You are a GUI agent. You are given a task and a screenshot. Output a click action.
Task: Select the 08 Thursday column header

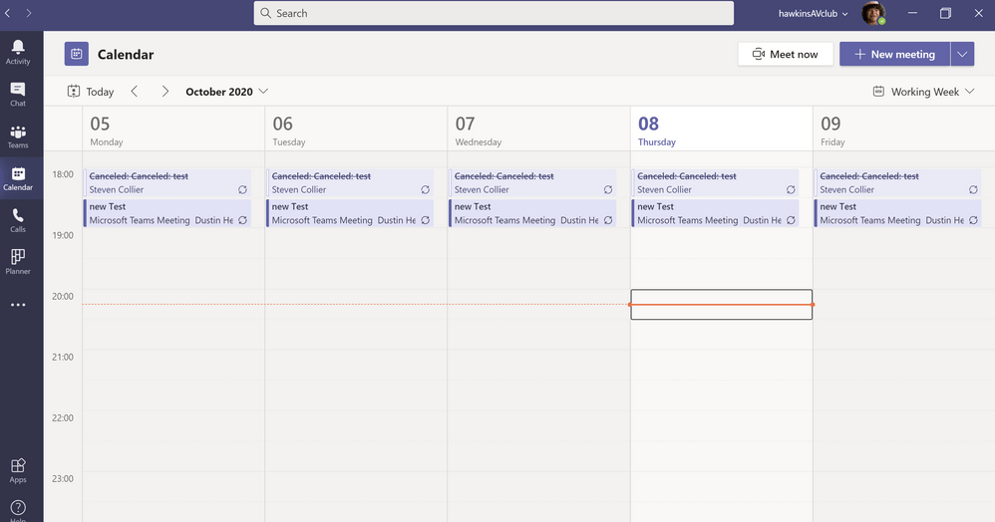point(722,129)
